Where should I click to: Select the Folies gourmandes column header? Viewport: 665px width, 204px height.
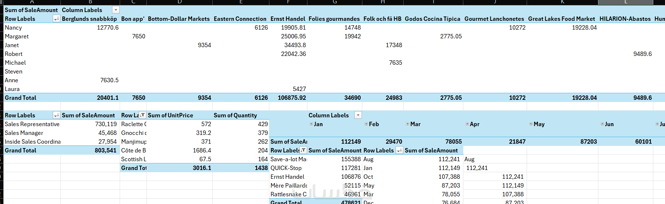(x=334, y=19)
